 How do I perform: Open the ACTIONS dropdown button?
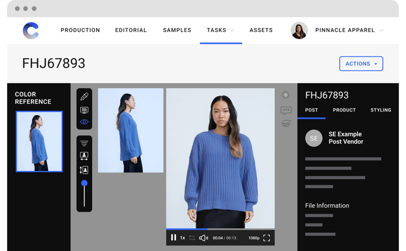pyautogui.click(x=361, y=63)
